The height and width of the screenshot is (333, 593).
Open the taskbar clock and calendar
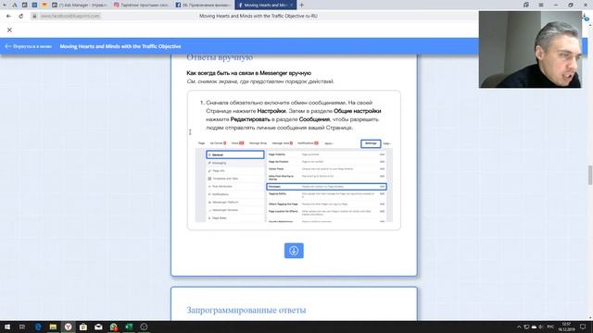click(x=566, y=327)
